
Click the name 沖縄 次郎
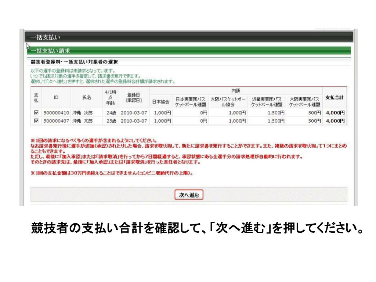[x=83, y=113]
